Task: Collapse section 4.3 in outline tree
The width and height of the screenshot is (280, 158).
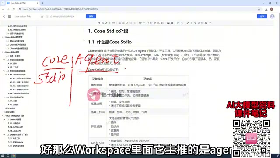Action: [x=4, y=71]
